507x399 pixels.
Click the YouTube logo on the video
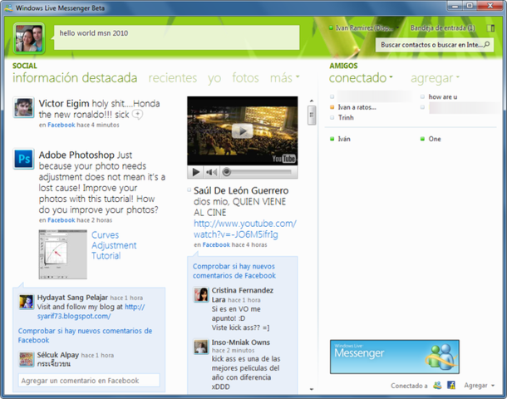283,159
